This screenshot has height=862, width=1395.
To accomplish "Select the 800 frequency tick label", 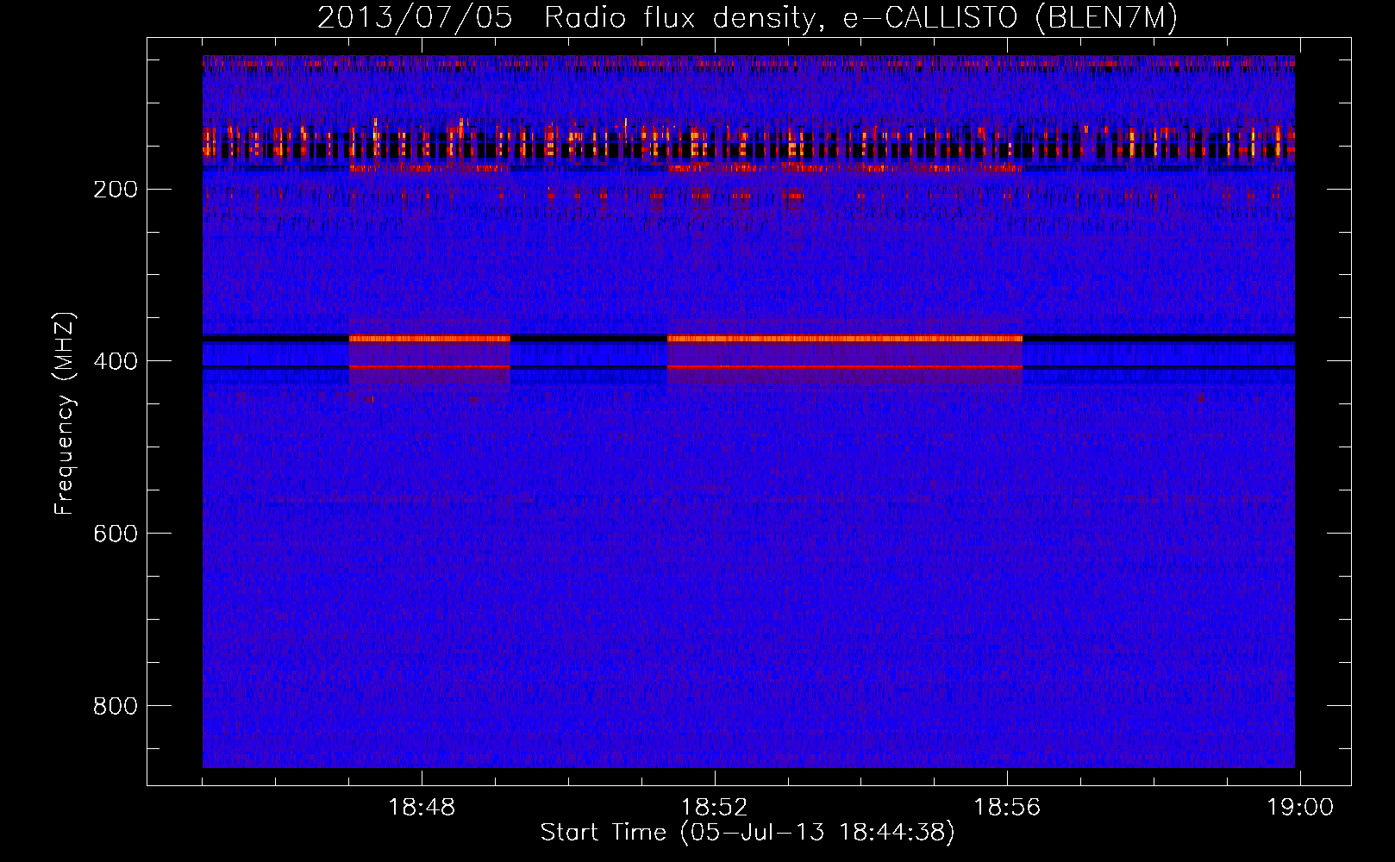I will point(116,706).
